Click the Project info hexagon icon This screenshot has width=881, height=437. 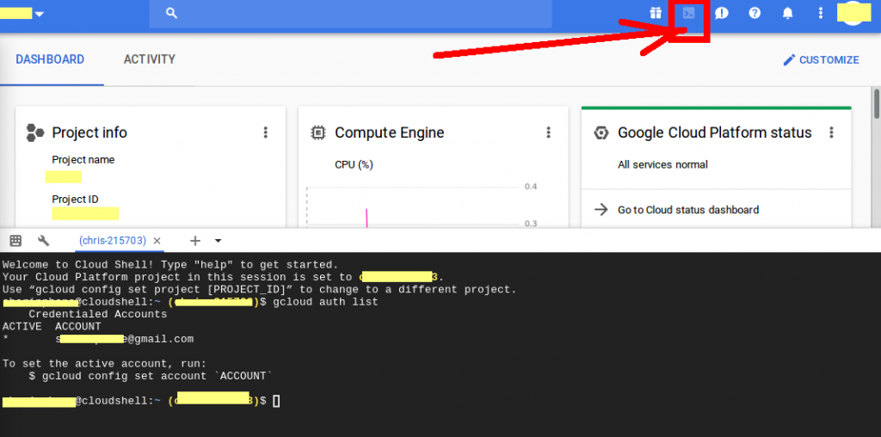point(35,133)
